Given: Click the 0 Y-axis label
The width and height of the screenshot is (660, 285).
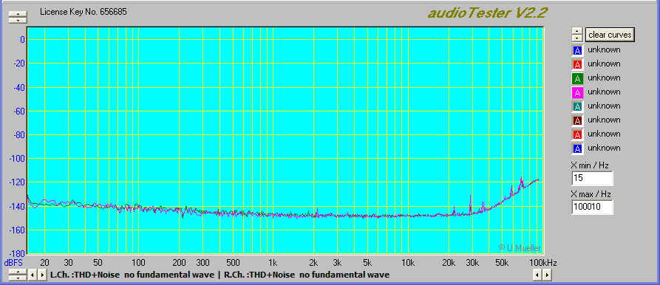Looking at the screenshot, I should pos(22,40).
